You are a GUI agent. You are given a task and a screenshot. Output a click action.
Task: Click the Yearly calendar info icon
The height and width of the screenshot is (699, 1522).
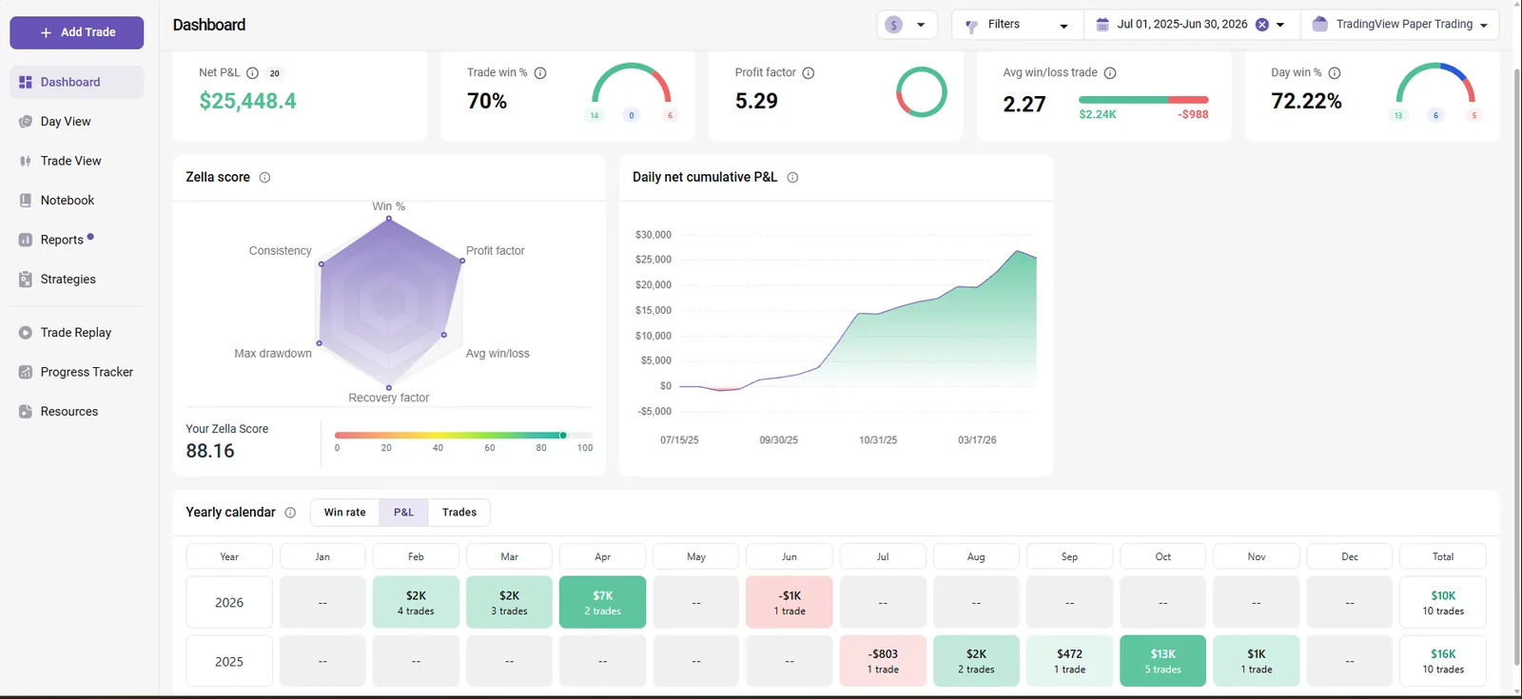coord(290,513)
